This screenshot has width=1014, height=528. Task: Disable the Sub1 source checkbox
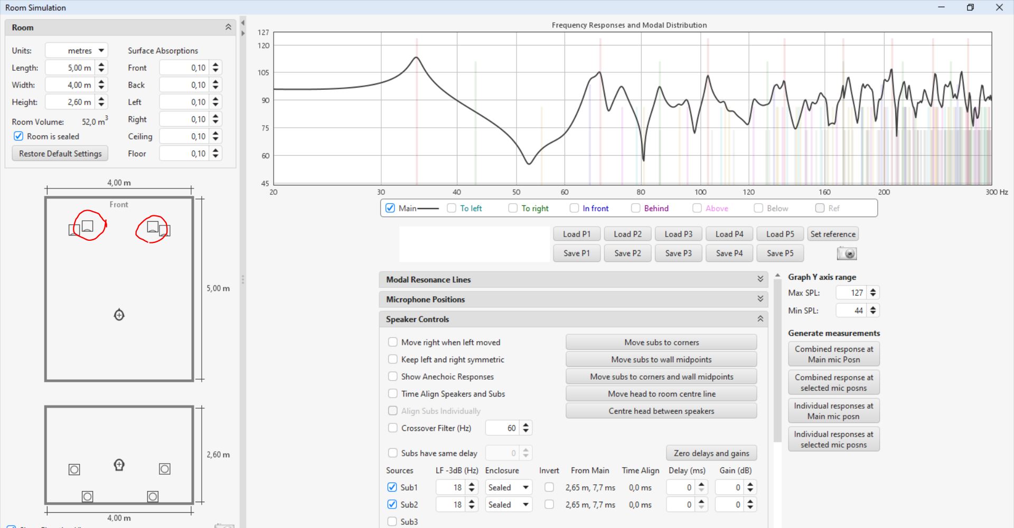(x=392, y=487)
